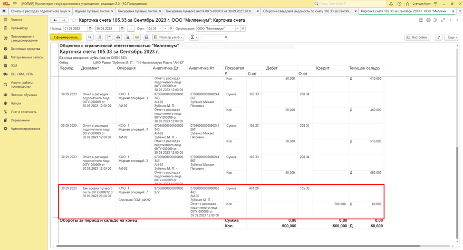Open service settings lines icon near user name
Screen dimensions: 463x250
tap(435, 4)
